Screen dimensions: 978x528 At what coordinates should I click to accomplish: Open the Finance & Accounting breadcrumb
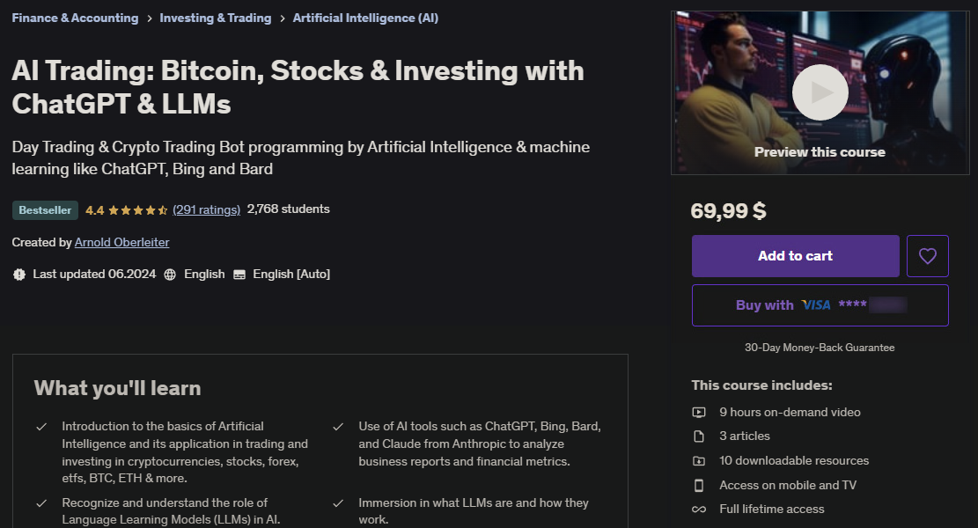75,18
